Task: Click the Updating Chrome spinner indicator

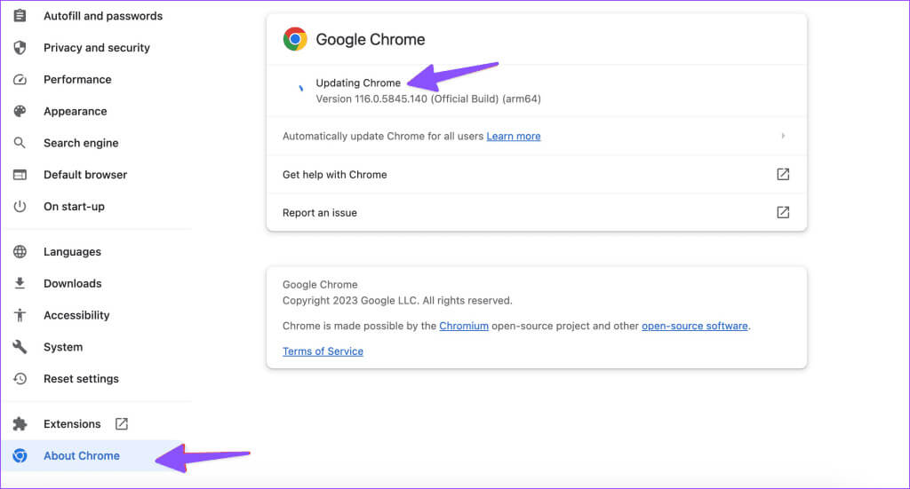Action: [300, 88]
